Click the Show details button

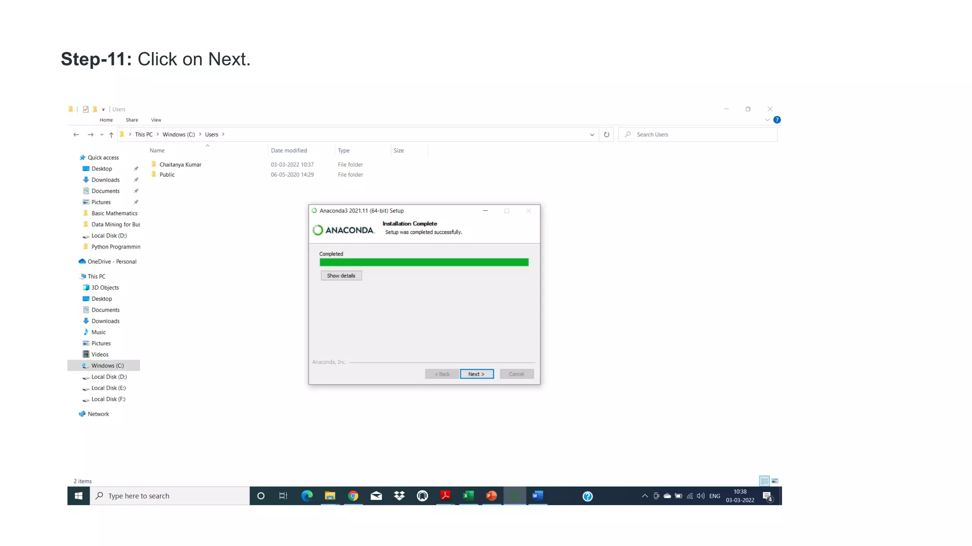341,275
